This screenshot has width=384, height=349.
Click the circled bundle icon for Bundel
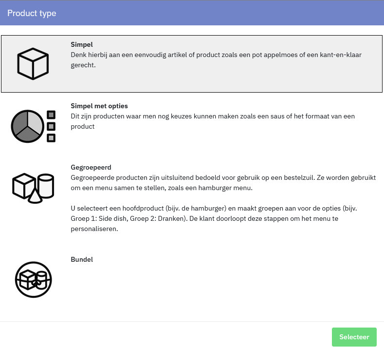pos(33,280)
